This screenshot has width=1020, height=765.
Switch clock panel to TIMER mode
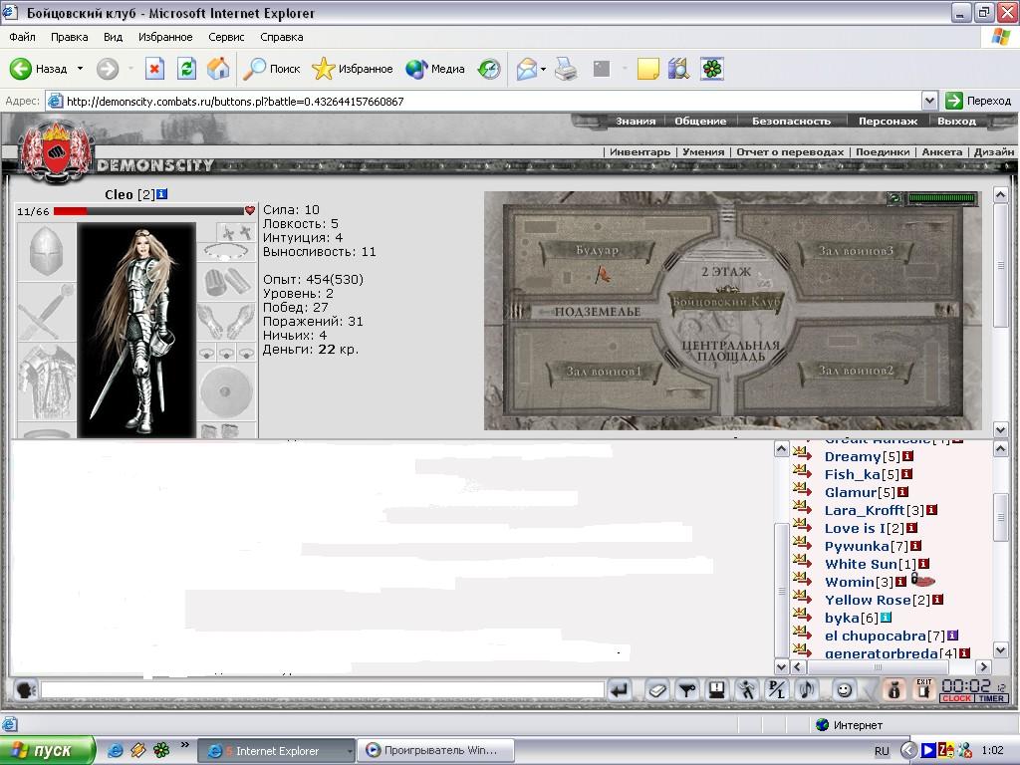click(x=991, y=698)
